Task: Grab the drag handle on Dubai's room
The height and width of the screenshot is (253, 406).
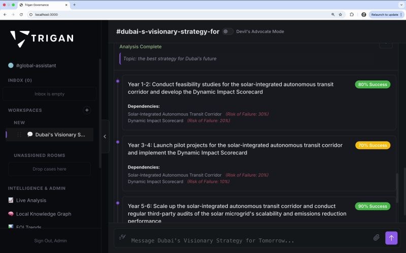Action: (x=19, y=135)
